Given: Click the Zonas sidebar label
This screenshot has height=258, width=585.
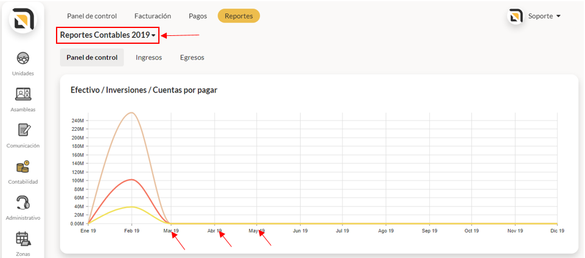Looking at the screenshot, I should click(x=23, y=254).
